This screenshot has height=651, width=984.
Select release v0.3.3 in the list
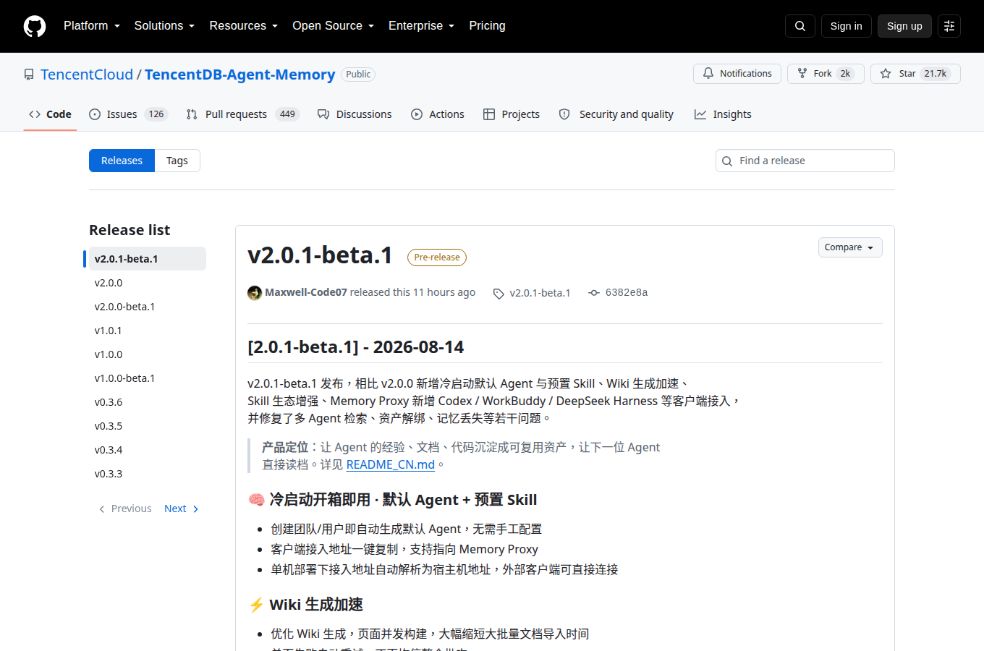click(x=148, y=474)
